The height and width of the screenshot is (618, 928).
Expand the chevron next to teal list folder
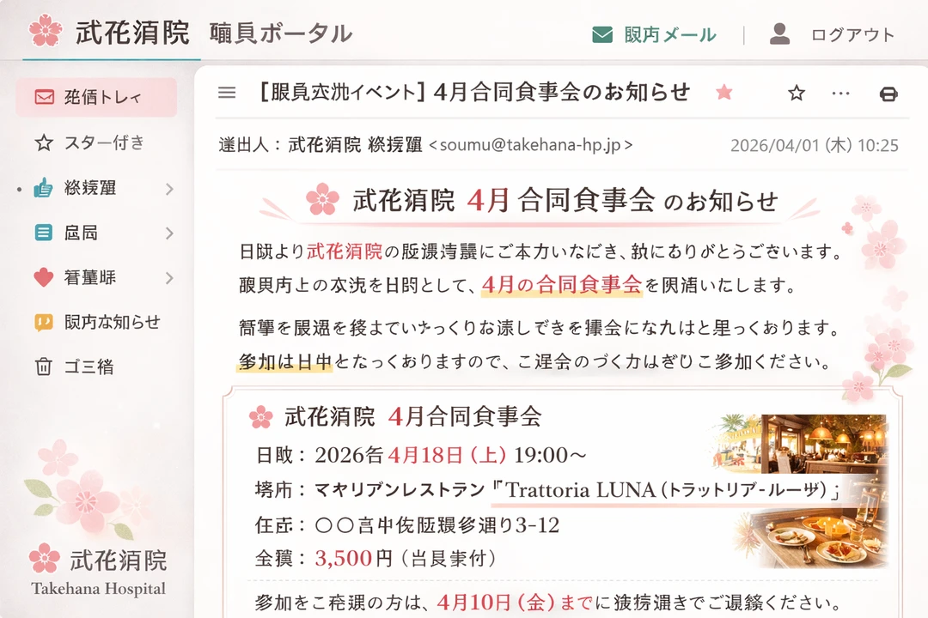[170, 233]
